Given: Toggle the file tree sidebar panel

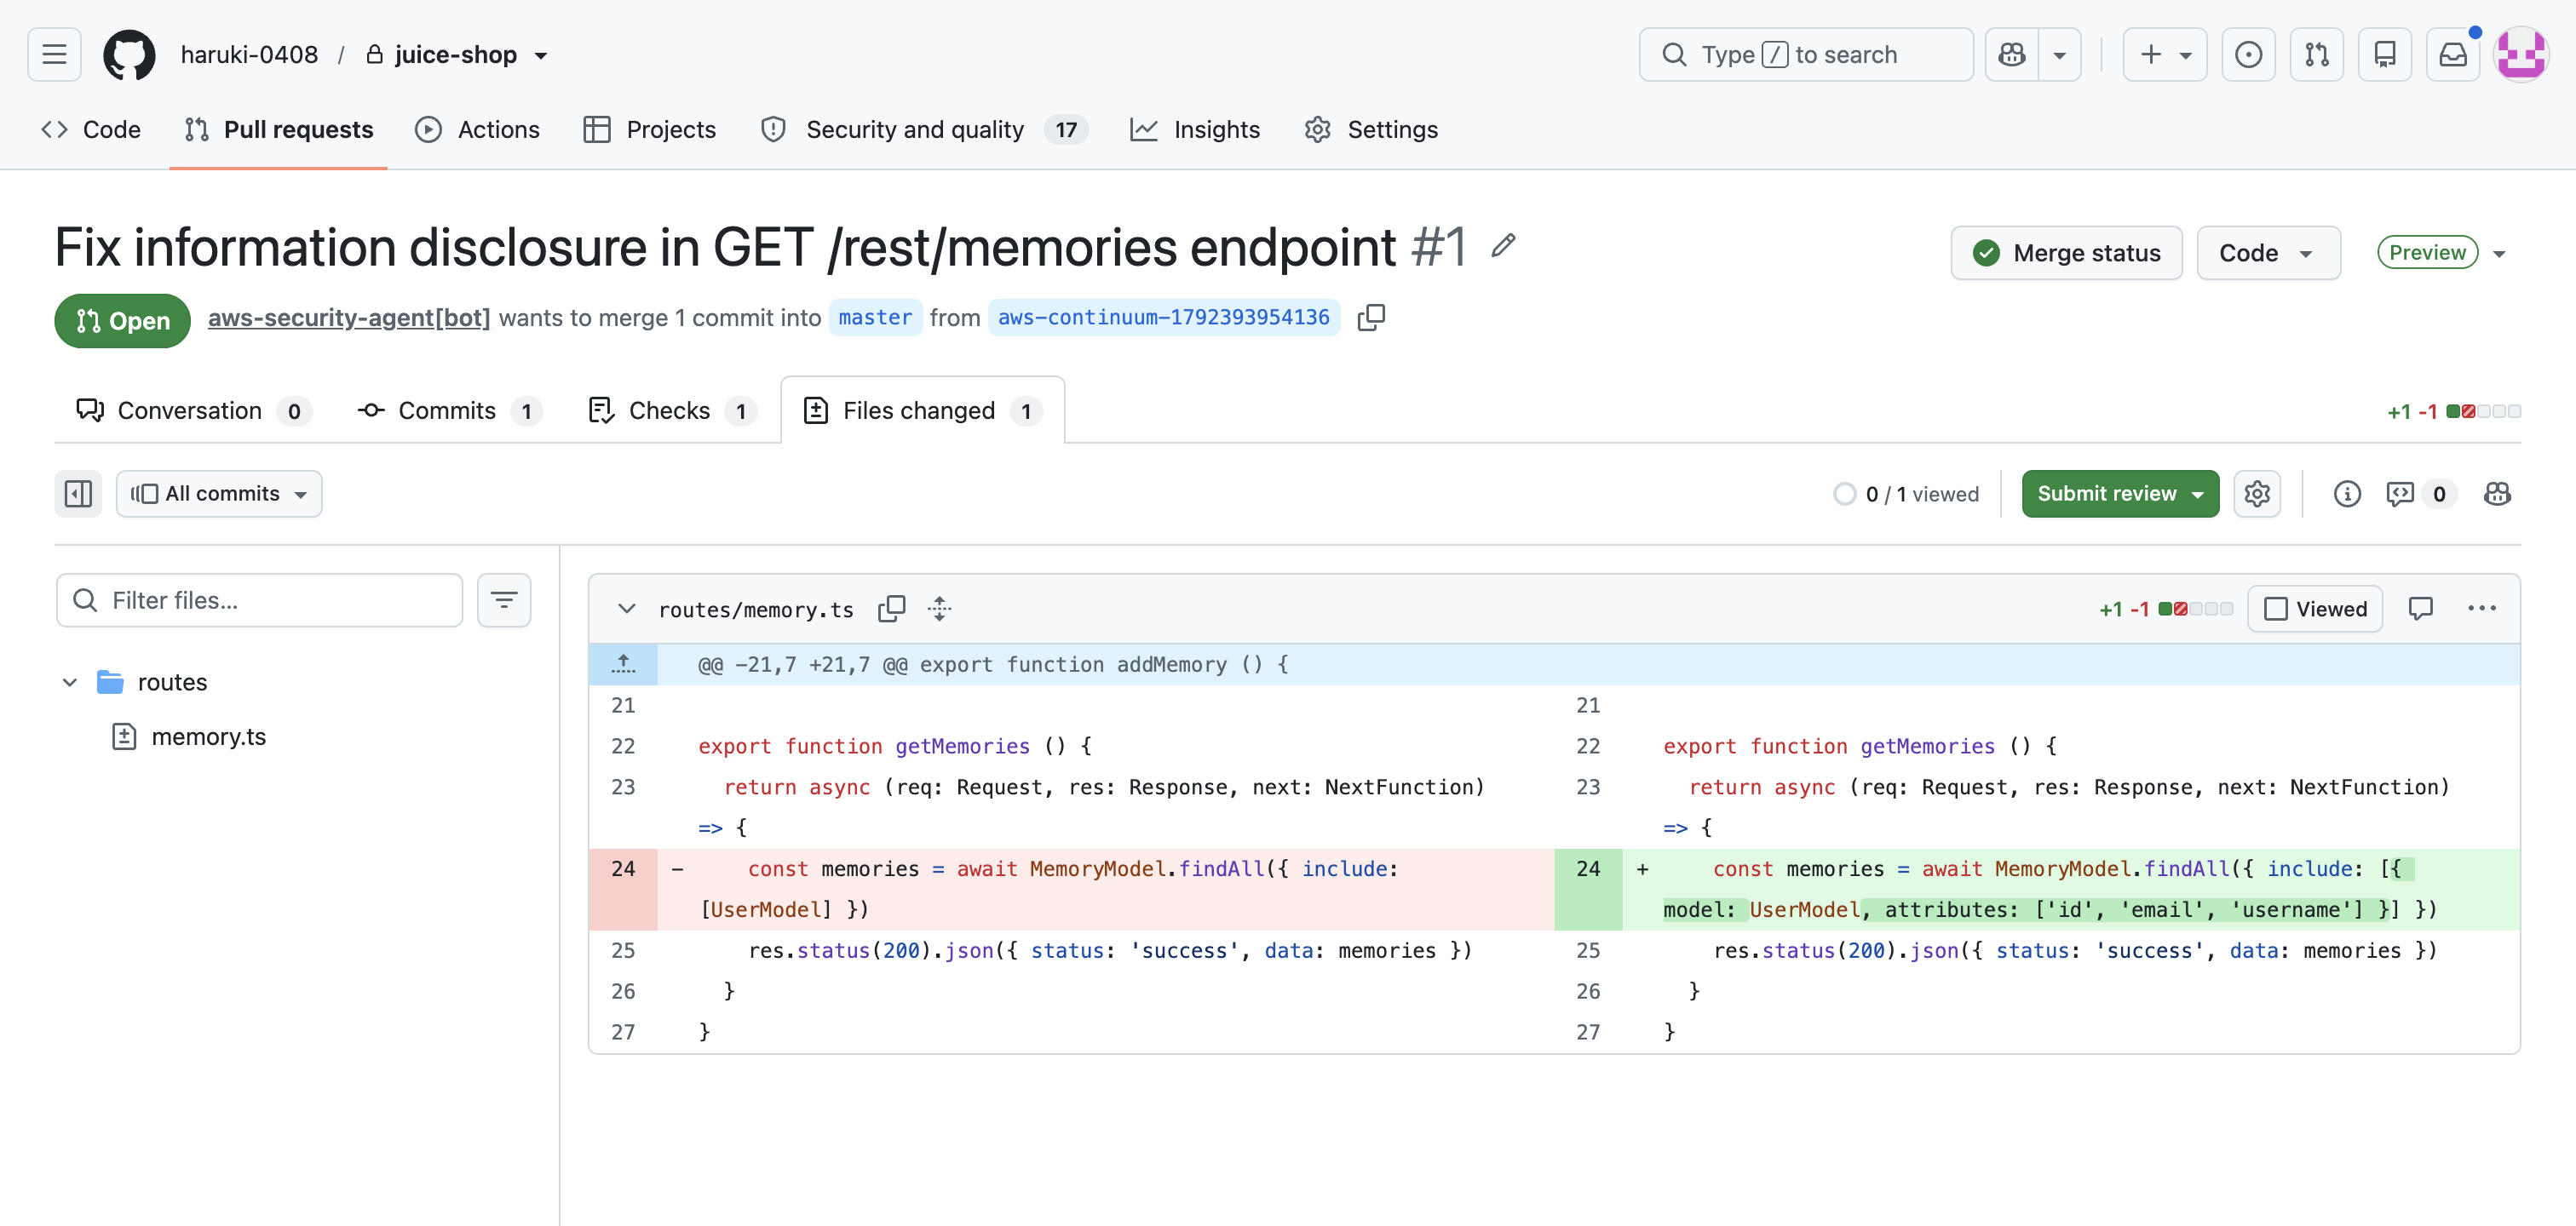Looking at the screenshot, I should 78,494.
